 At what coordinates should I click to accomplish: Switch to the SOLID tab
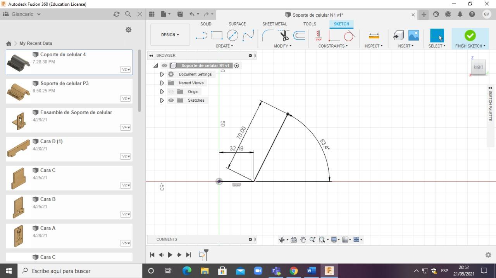click(x=206, y=24)
